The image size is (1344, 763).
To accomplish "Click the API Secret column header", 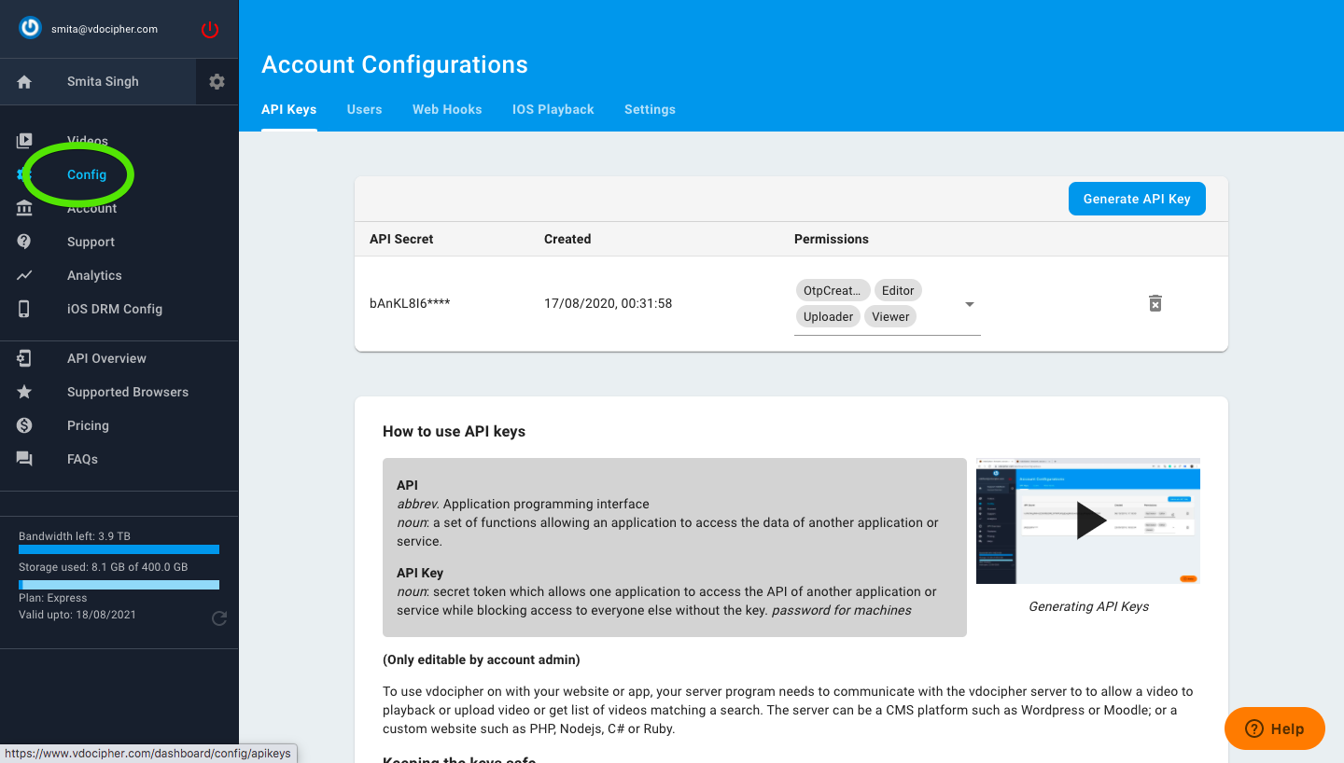I will [401, 239].
